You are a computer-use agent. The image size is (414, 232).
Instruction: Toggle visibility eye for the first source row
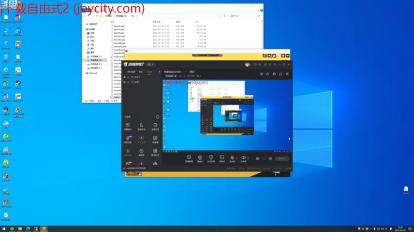point(124,77)
